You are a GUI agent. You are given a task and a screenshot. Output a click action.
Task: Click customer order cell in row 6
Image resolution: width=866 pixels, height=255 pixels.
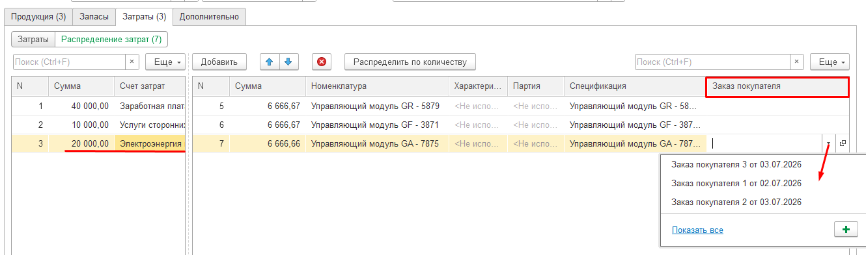[777, 125]
